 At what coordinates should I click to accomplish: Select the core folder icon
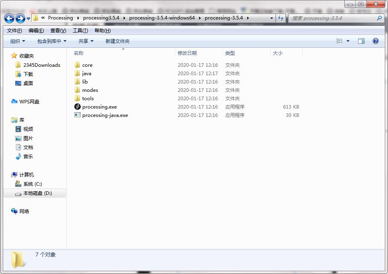pyautogui.click(x=77, y=65)
